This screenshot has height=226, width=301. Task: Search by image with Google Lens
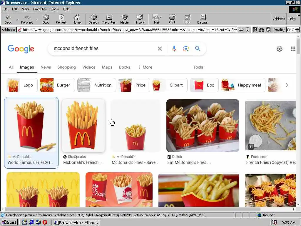186,49
